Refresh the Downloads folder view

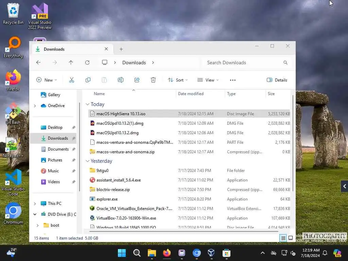(x=87, y=63)
